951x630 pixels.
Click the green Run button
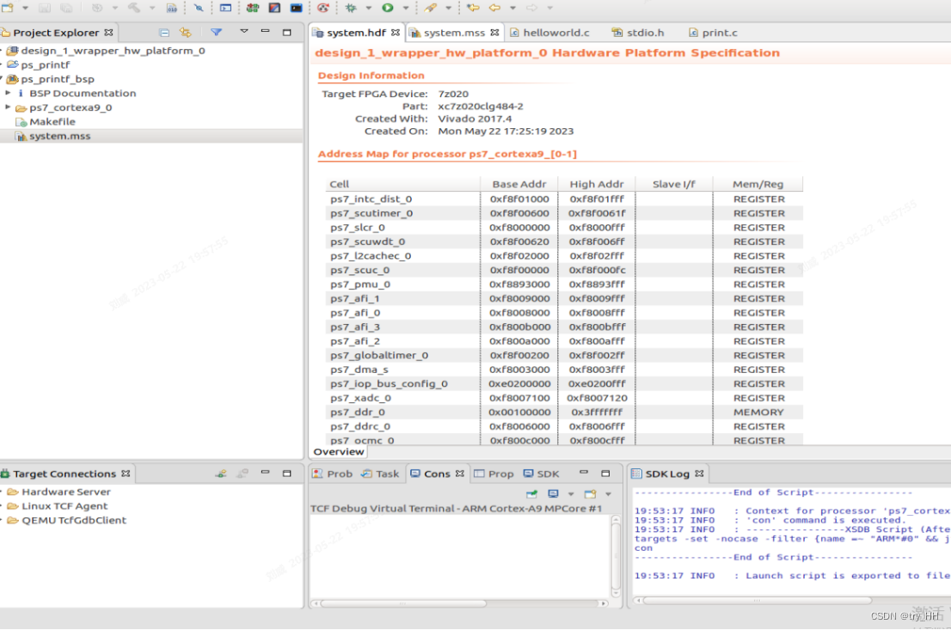tap(388, 8)
